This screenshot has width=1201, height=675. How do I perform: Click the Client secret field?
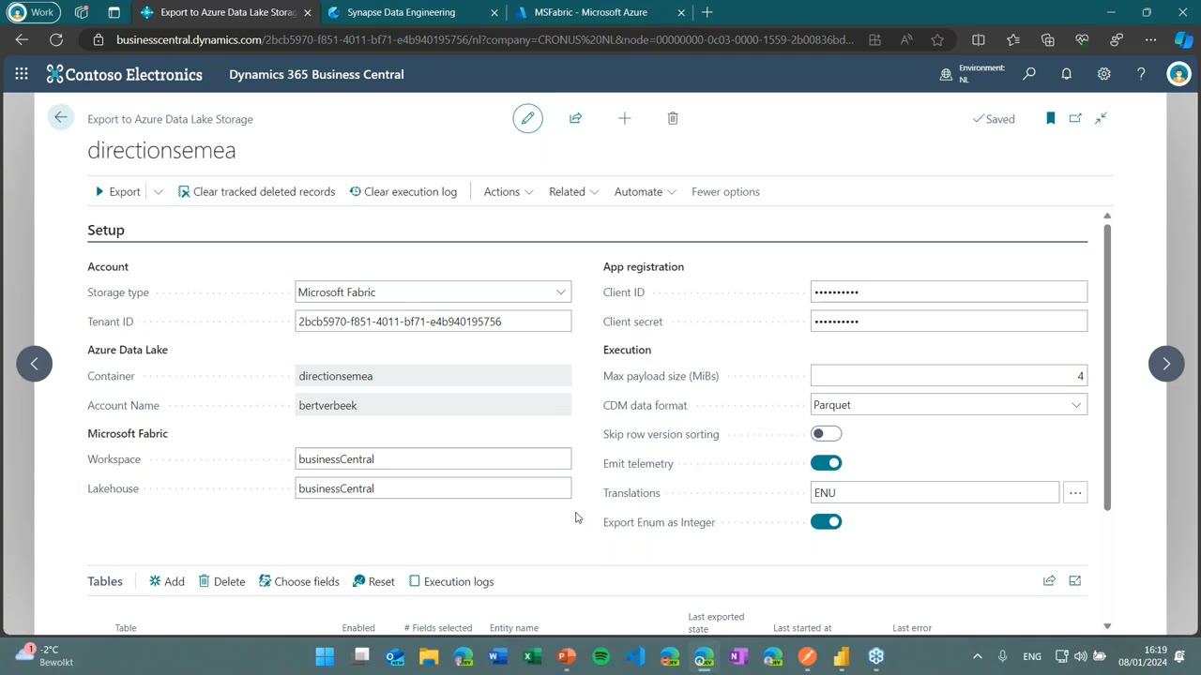tap(949, 322)
